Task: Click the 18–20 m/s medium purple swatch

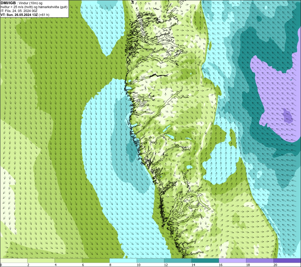Action: click(x=260, y=261)
